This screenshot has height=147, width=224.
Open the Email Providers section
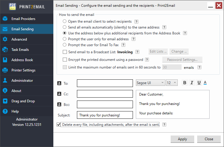(27, 19)
